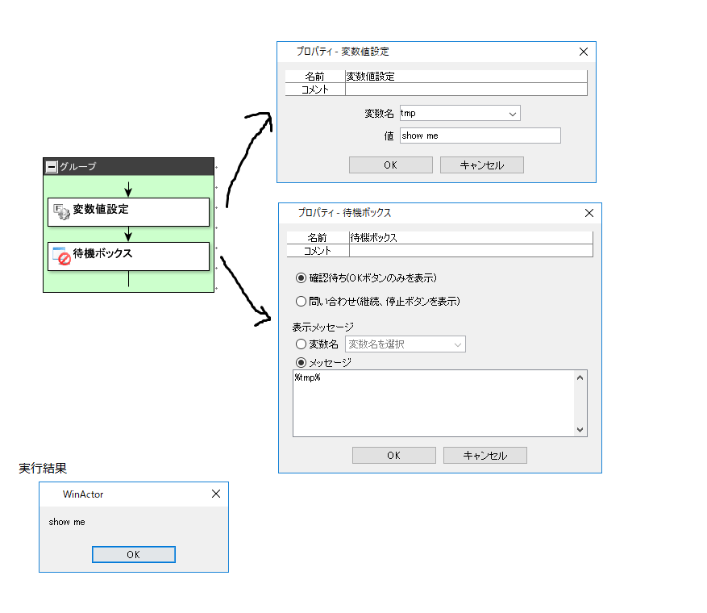The width and height of the screenshot is (707, 613).
Task: Click the グループ title text
Action: coord(78,167)
